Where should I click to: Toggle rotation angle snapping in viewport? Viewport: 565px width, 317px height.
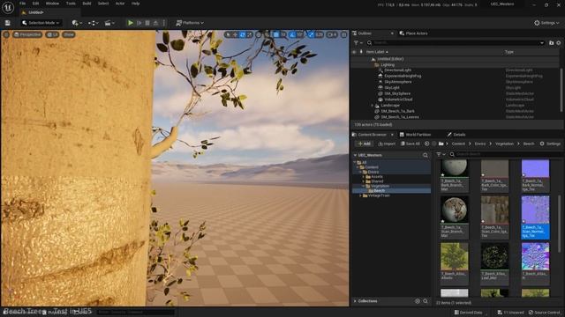[x=292, y=35]
